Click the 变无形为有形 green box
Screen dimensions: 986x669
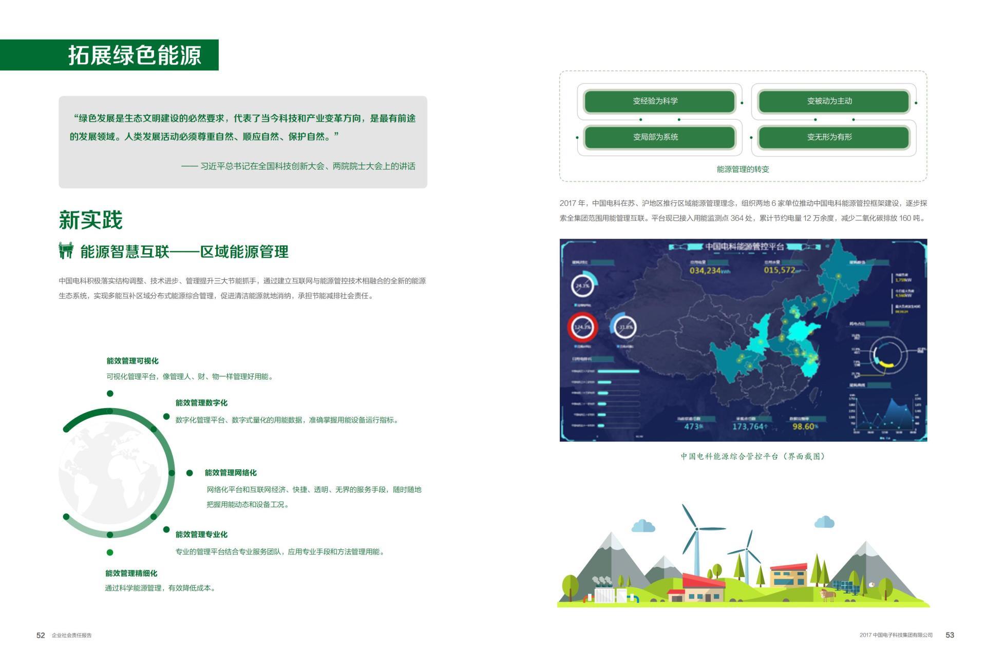pyautogui.click(x=833, y=137)
